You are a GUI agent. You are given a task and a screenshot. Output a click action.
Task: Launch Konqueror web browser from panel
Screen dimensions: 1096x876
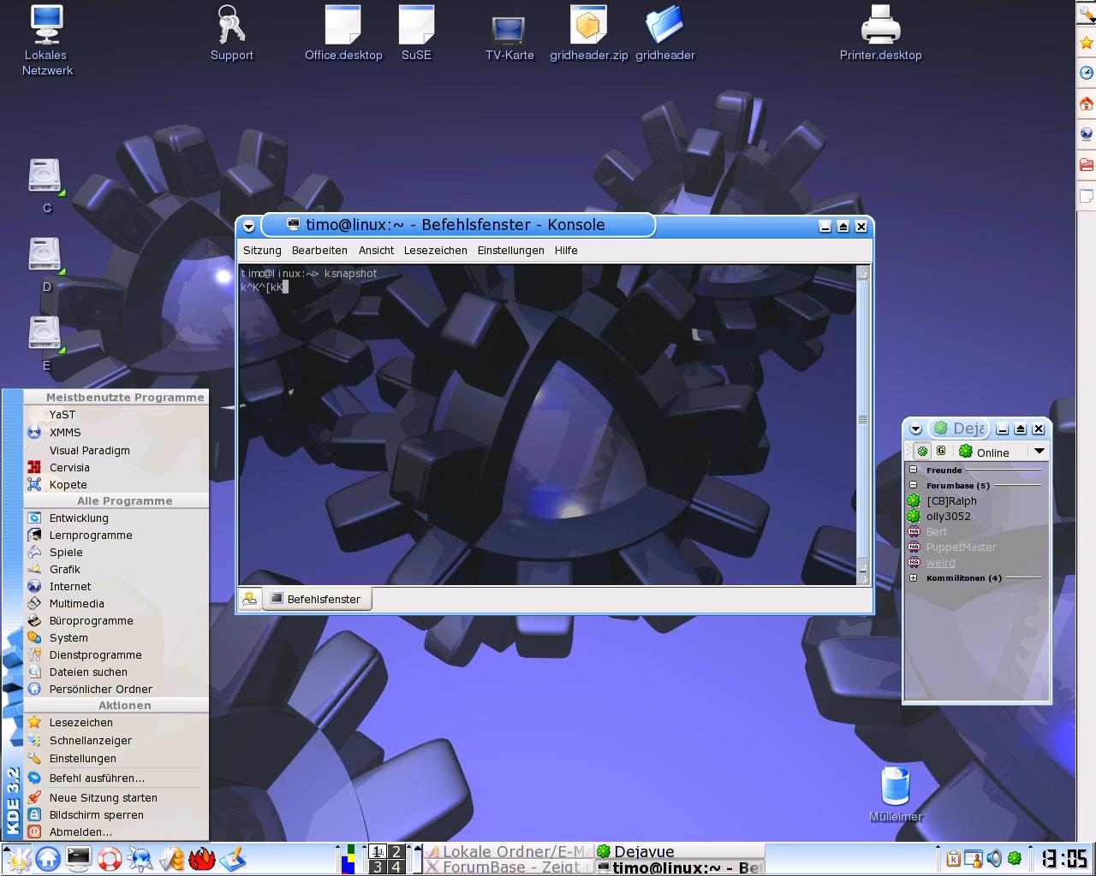[140, 858]
